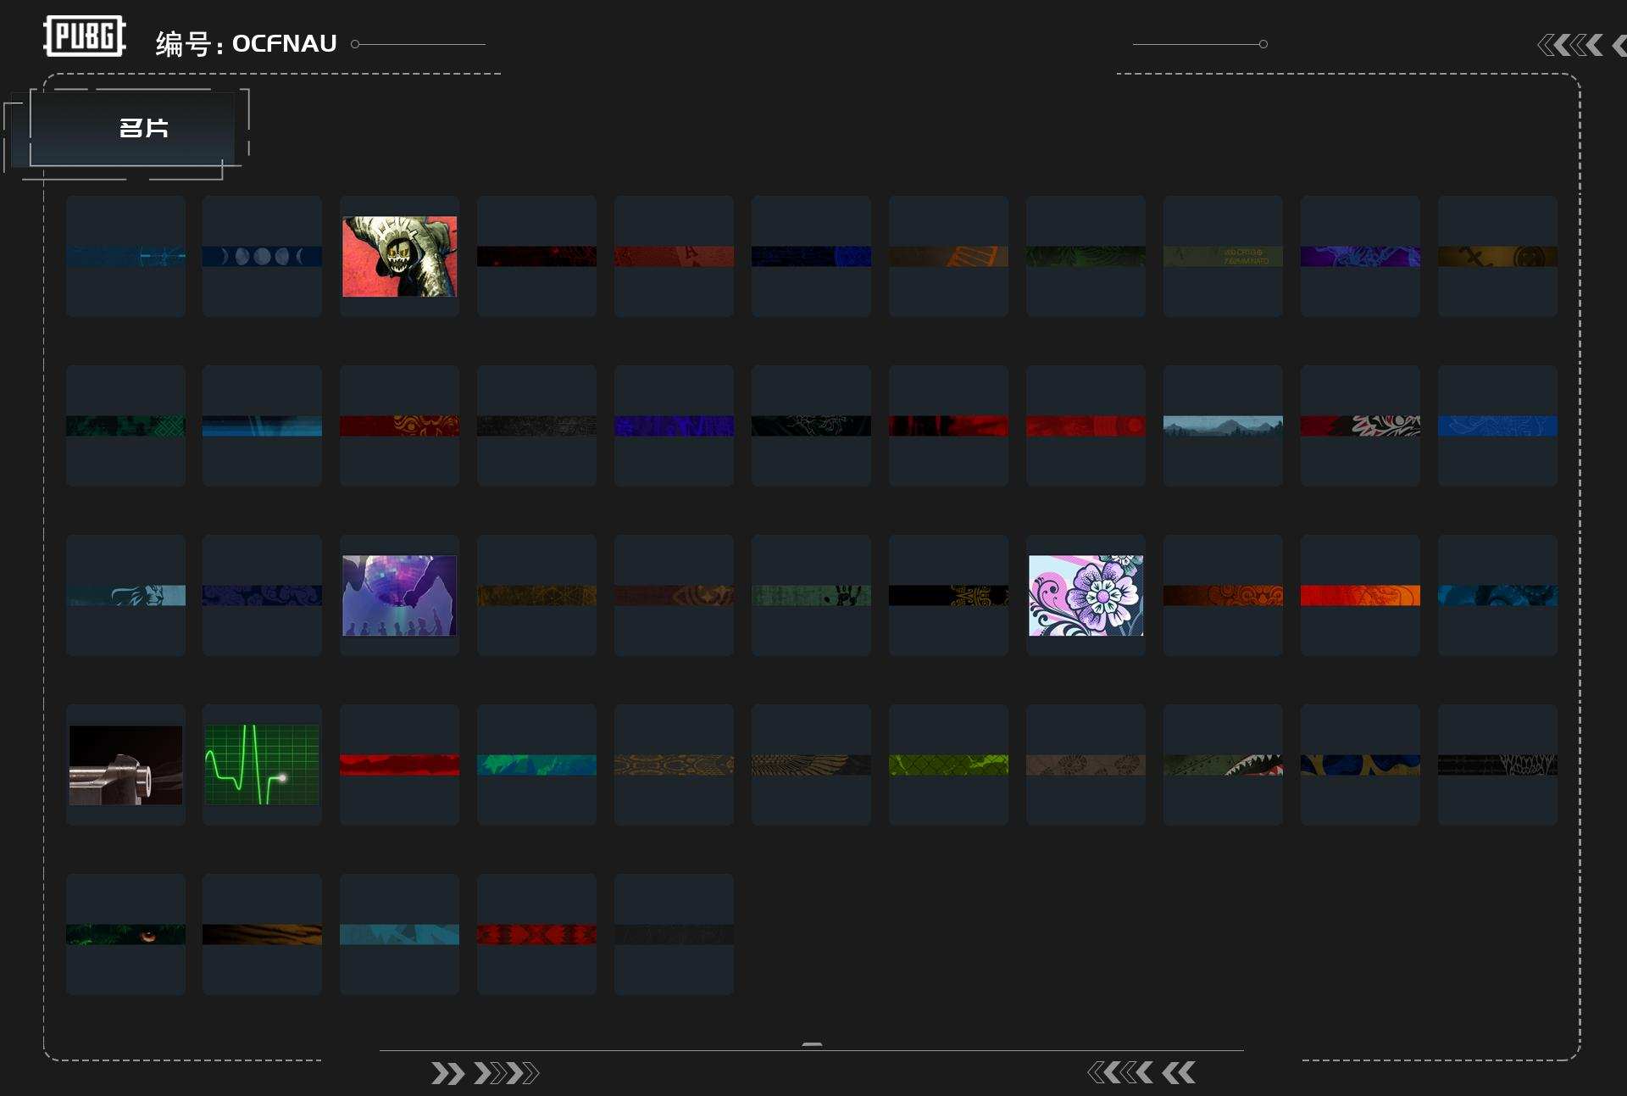The height and width of the screenshot is (1096, 1627).
Task: Choose the green heartbeat monitor nameplate
Action: click(x=262, y=765)
